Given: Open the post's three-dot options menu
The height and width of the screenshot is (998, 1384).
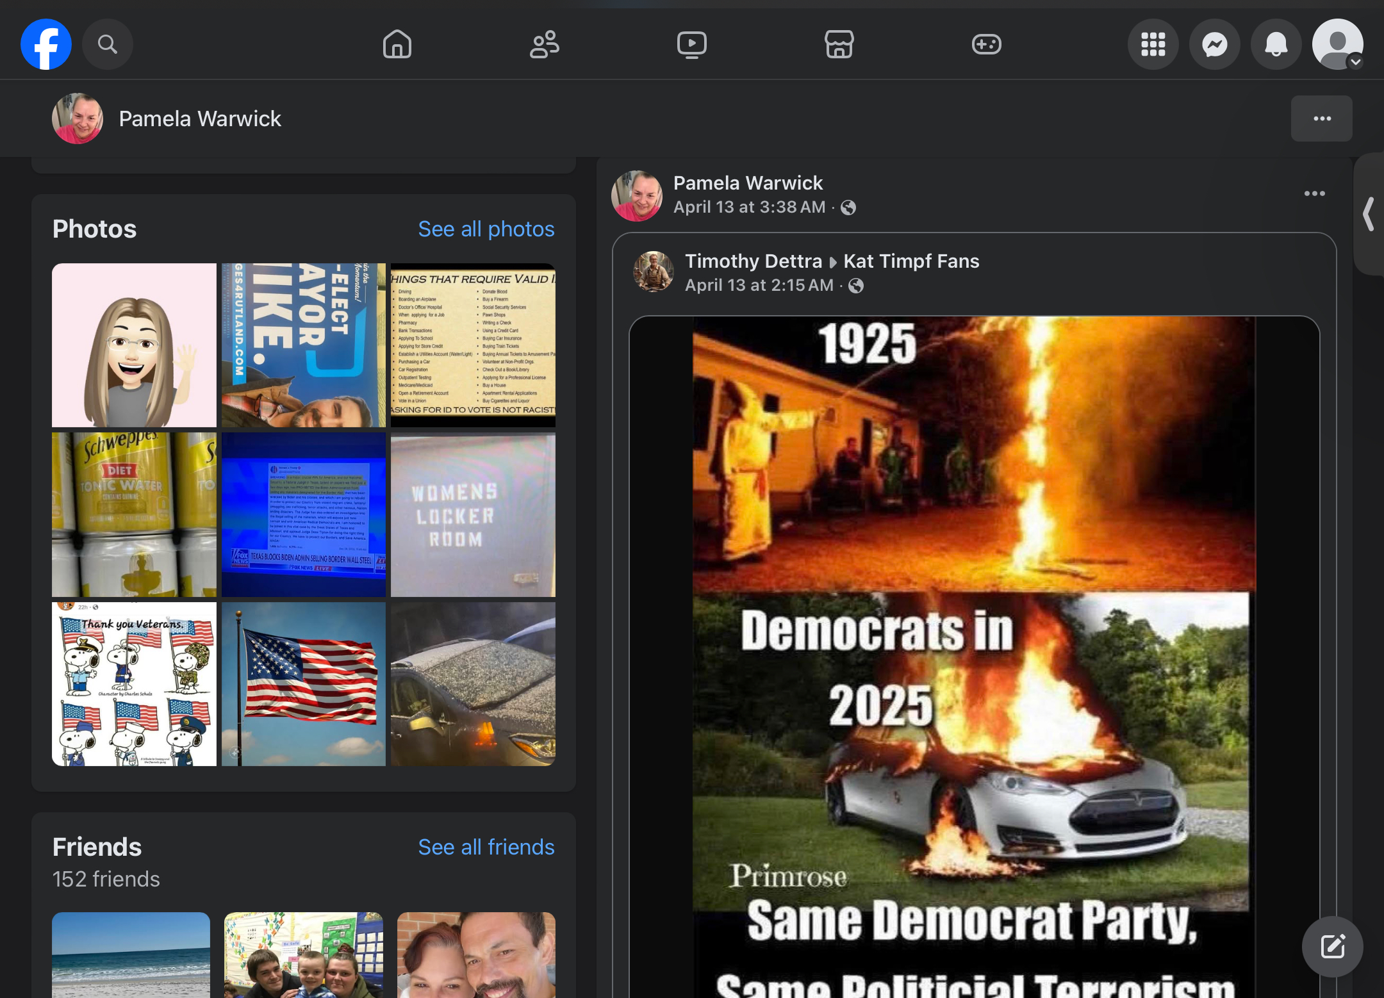Looking at the screenshot, I should coord(1314,193).
